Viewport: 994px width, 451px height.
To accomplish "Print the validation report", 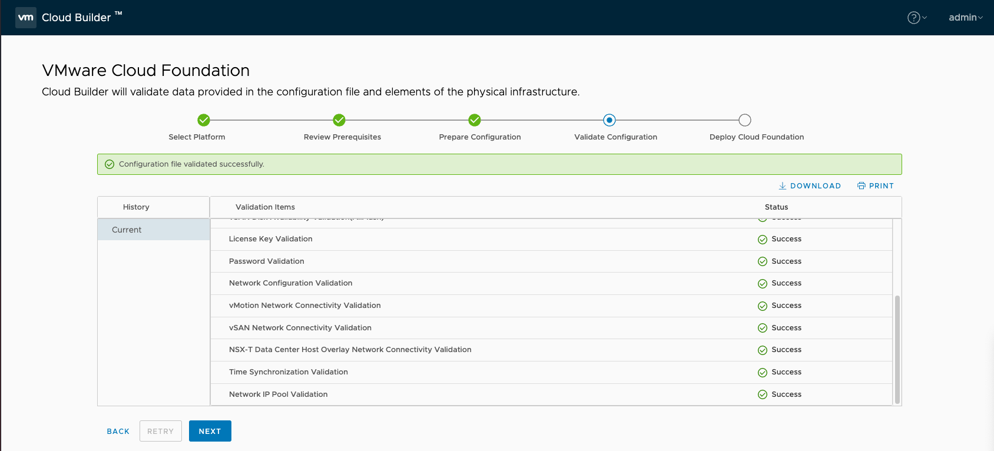I will tap(876, 186).
